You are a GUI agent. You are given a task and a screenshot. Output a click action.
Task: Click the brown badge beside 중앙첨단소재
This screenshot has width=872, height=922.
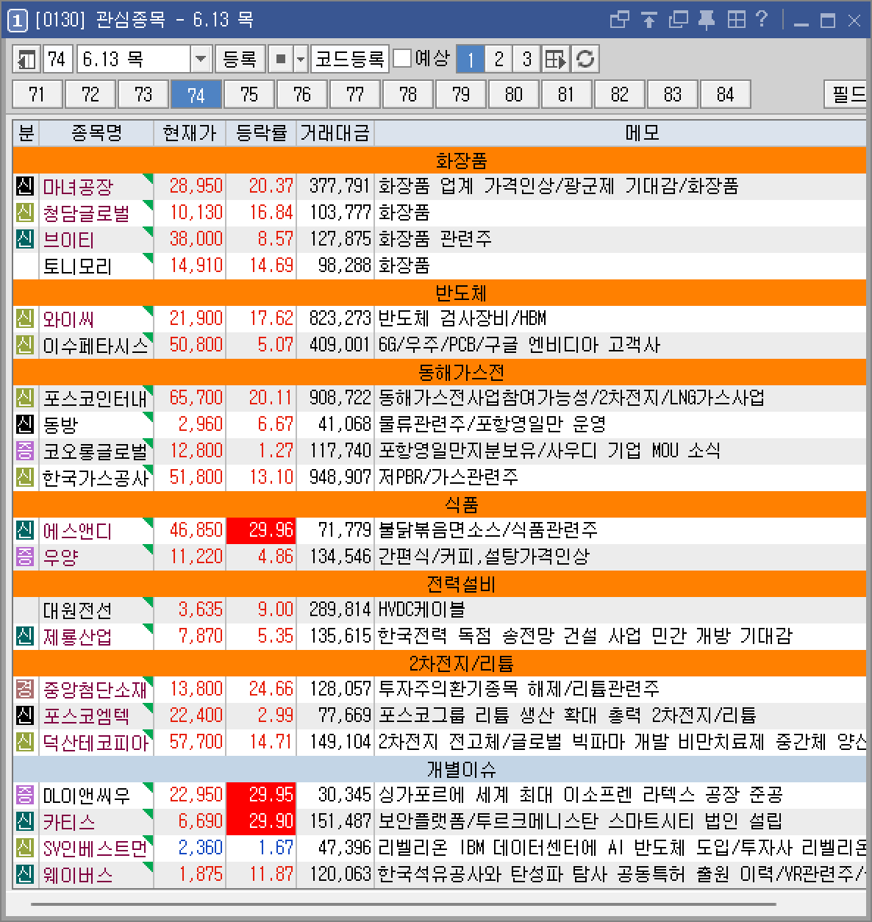tap(25, 689)
